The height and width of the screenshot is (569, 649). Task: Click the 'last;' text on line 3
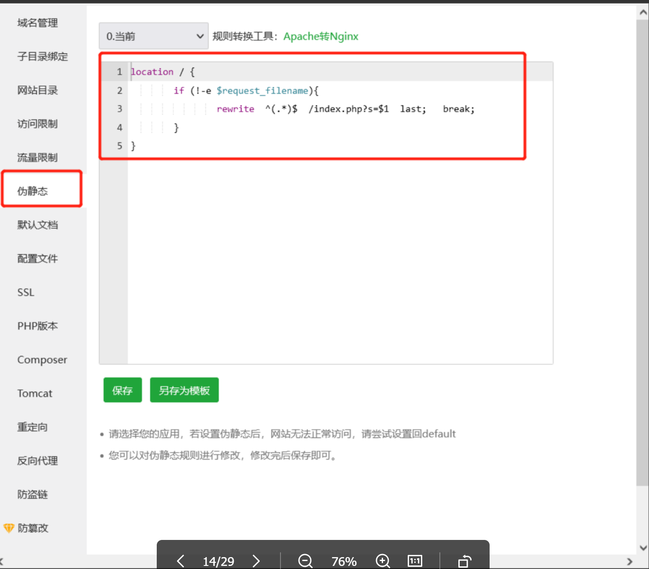click(413, 109)
